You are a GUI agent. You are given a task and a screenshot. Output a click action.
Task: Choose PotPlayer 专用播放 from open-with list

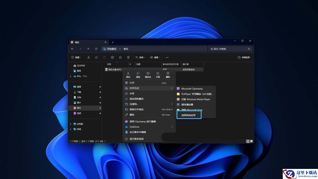pos(196,94)
